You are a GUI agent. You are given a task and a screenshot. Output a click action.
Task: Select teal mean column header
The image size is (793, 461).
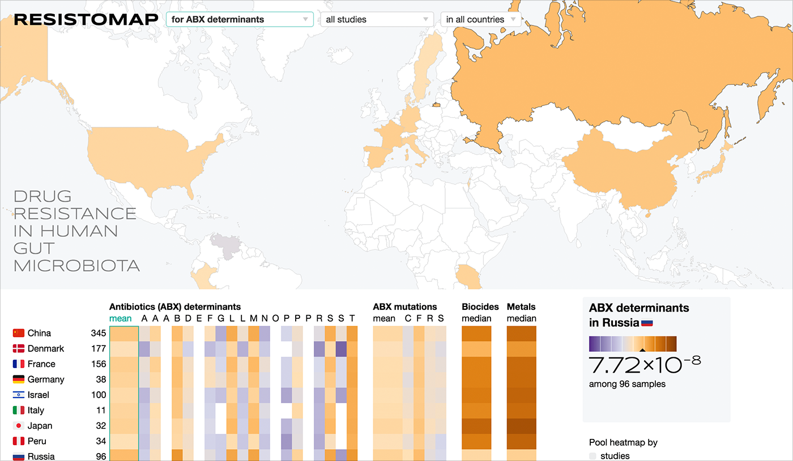[x=120, y=318]
